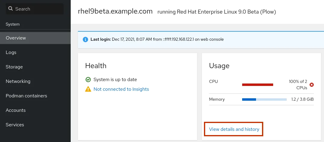The width and height of the screenshot is (324, 142).
Task: Click the CPU row label
Action: (x=214, y=82)
